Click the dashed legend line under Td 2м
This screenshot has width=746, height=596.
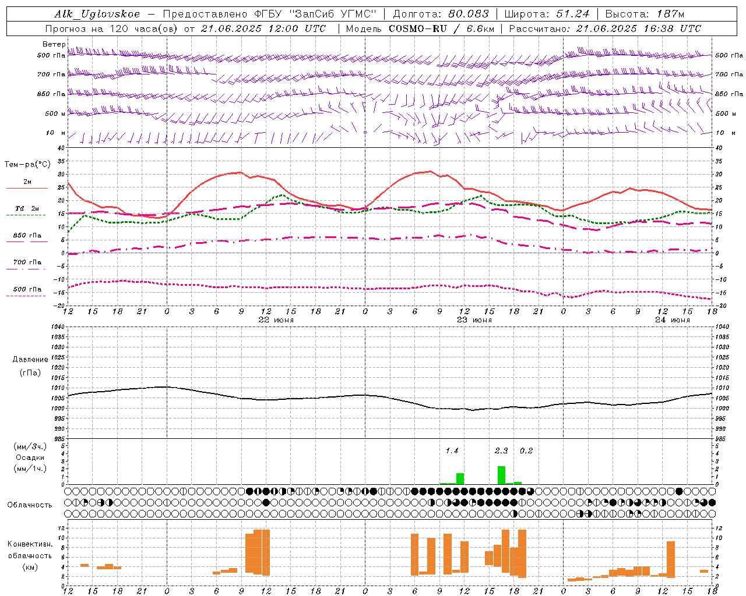click(x=27, y=215)
